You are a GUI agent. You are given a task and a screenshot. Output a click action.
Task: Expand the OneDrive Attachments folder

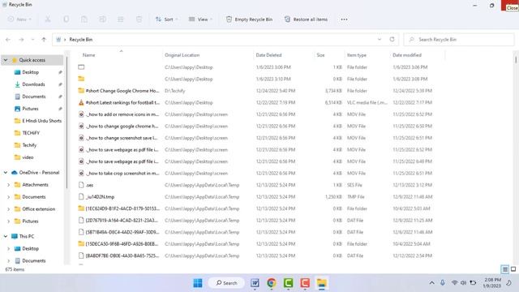[x=8, y=185]
